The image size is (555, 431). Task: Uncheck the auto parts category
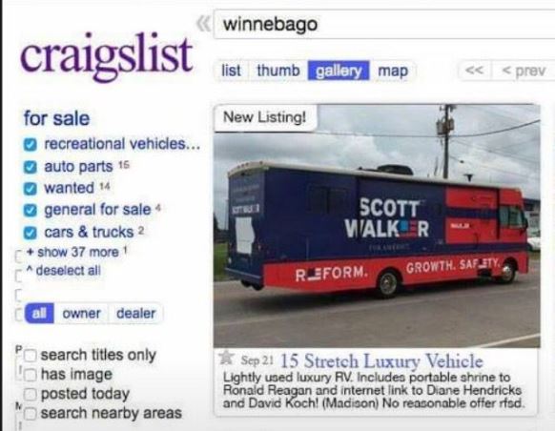31,167
